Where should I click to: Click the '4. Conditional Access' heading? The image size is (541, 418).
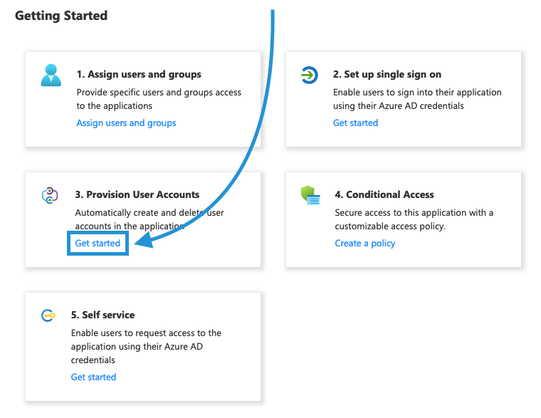(384, 194)
